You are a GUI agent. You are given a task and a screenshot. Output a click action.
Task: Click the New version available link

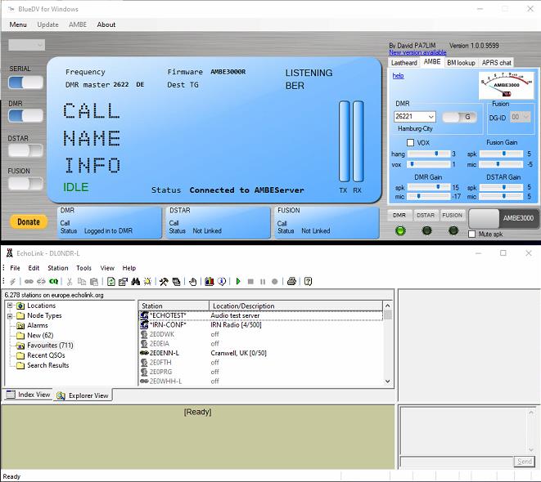[417, 52]
